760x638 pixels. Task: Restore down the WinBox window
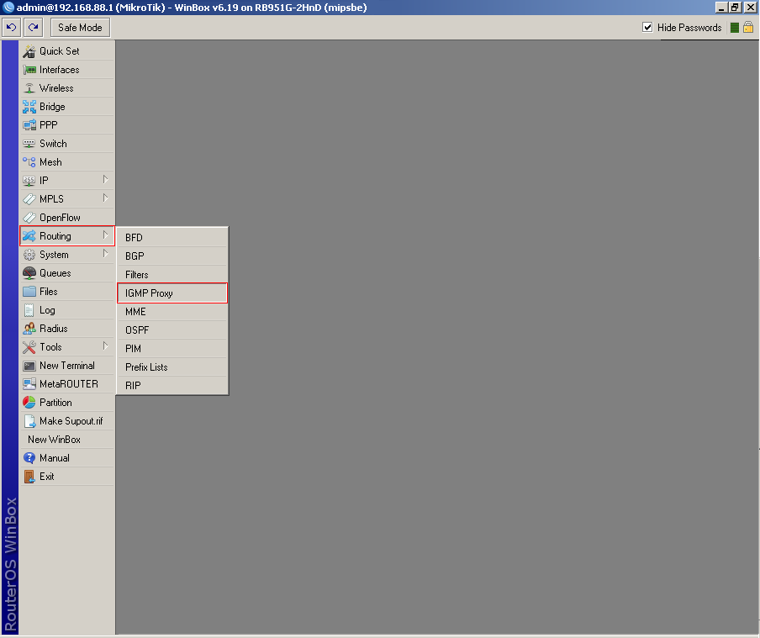point(735,8)
